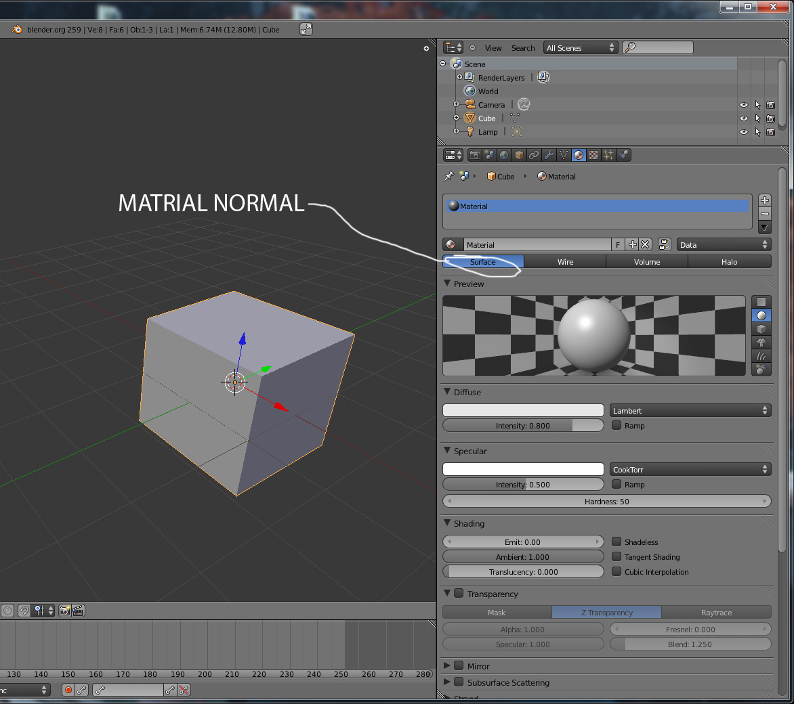
Task: Open the Lambert diffuse shader dropdown
Action: (x=690, y=410)
